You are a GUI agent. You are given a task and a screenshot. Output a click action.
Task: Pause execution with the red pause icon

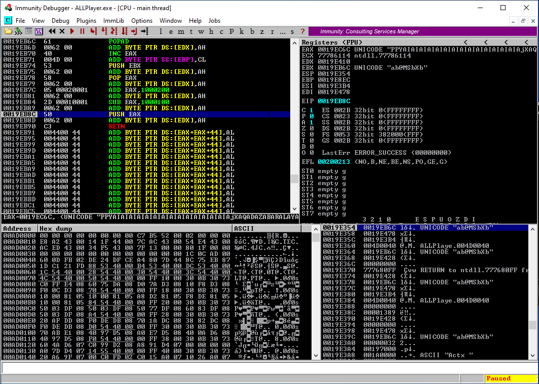(x=82, y=31)
